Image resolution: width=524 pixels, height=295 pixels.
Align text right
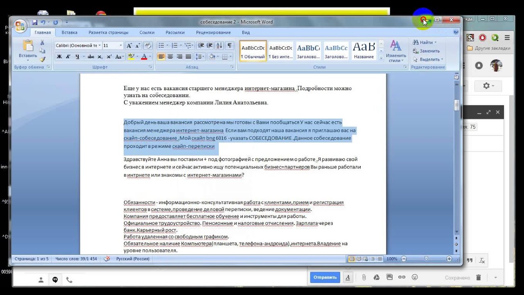click(179, 57)
